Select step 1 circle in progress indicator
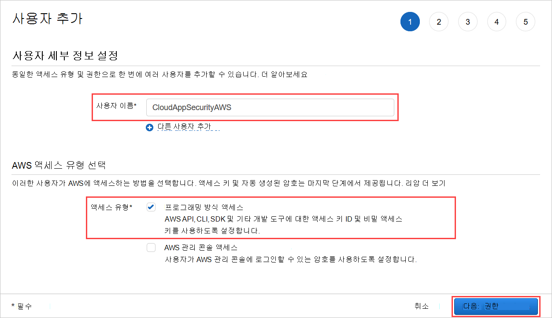552x318 pixels. pyautogui.click(x=410, y=22)
